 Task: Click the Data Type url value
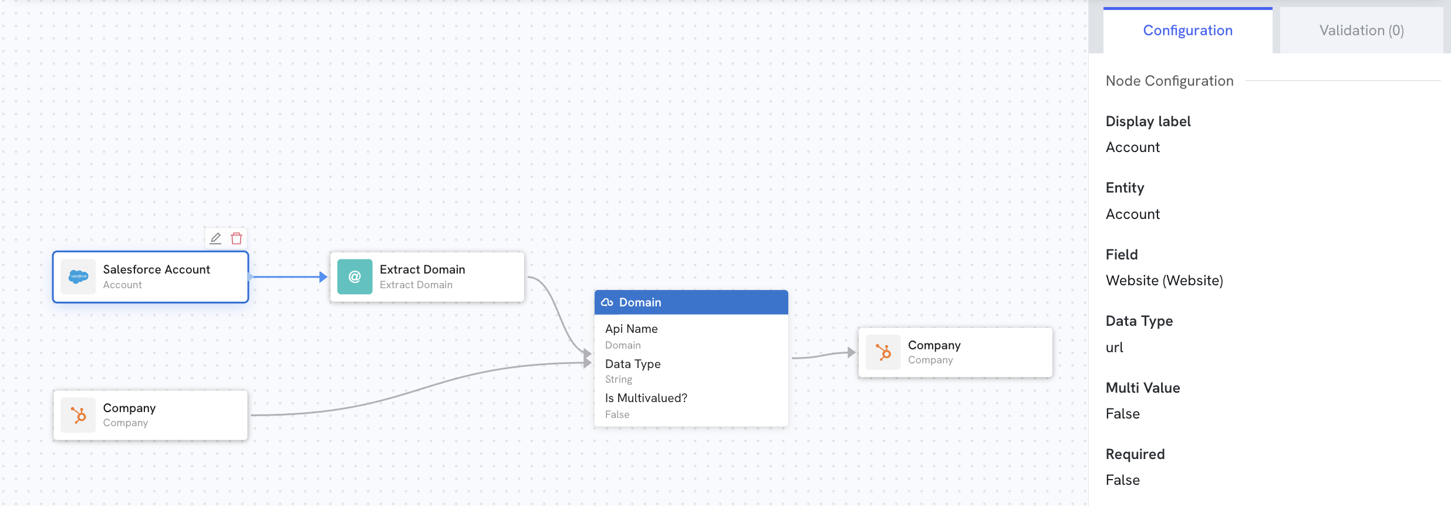pyautogui.click(x=1115, y=348)
